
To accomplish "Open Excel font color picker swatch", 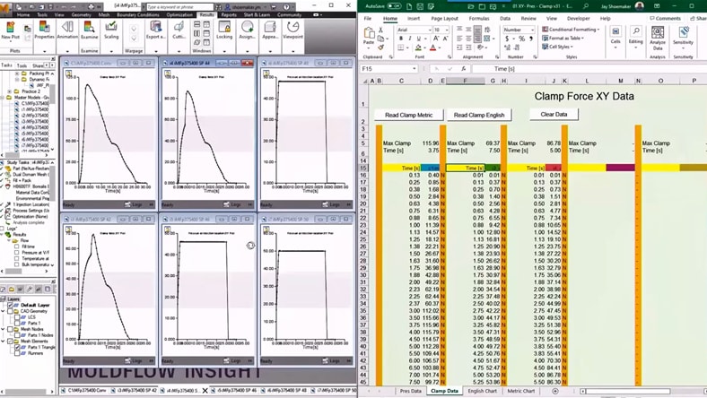I will tap(433, 48).
